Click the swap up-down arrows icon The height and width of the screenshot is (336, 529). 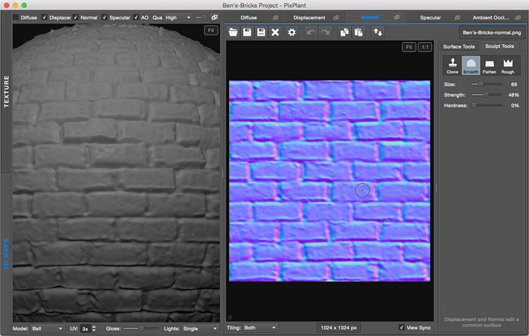pos(377,32)
